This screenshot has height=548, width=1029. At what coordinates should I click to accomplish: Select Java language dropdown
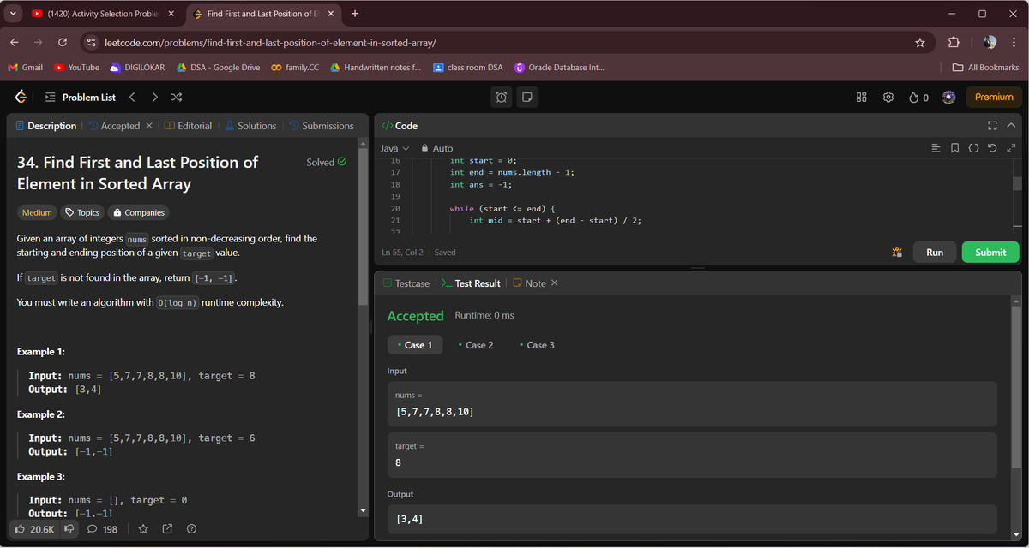[x=394, y=148]
